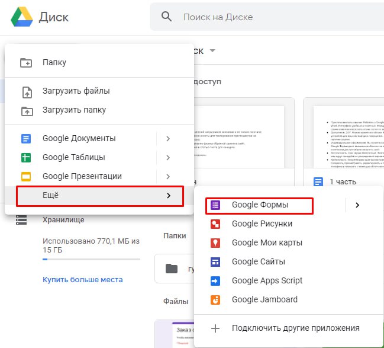Image resolution: width=384 pixels, height=348 pixels.
Task: Click the 'Папки' section heading
Action: tap(175, 236)
